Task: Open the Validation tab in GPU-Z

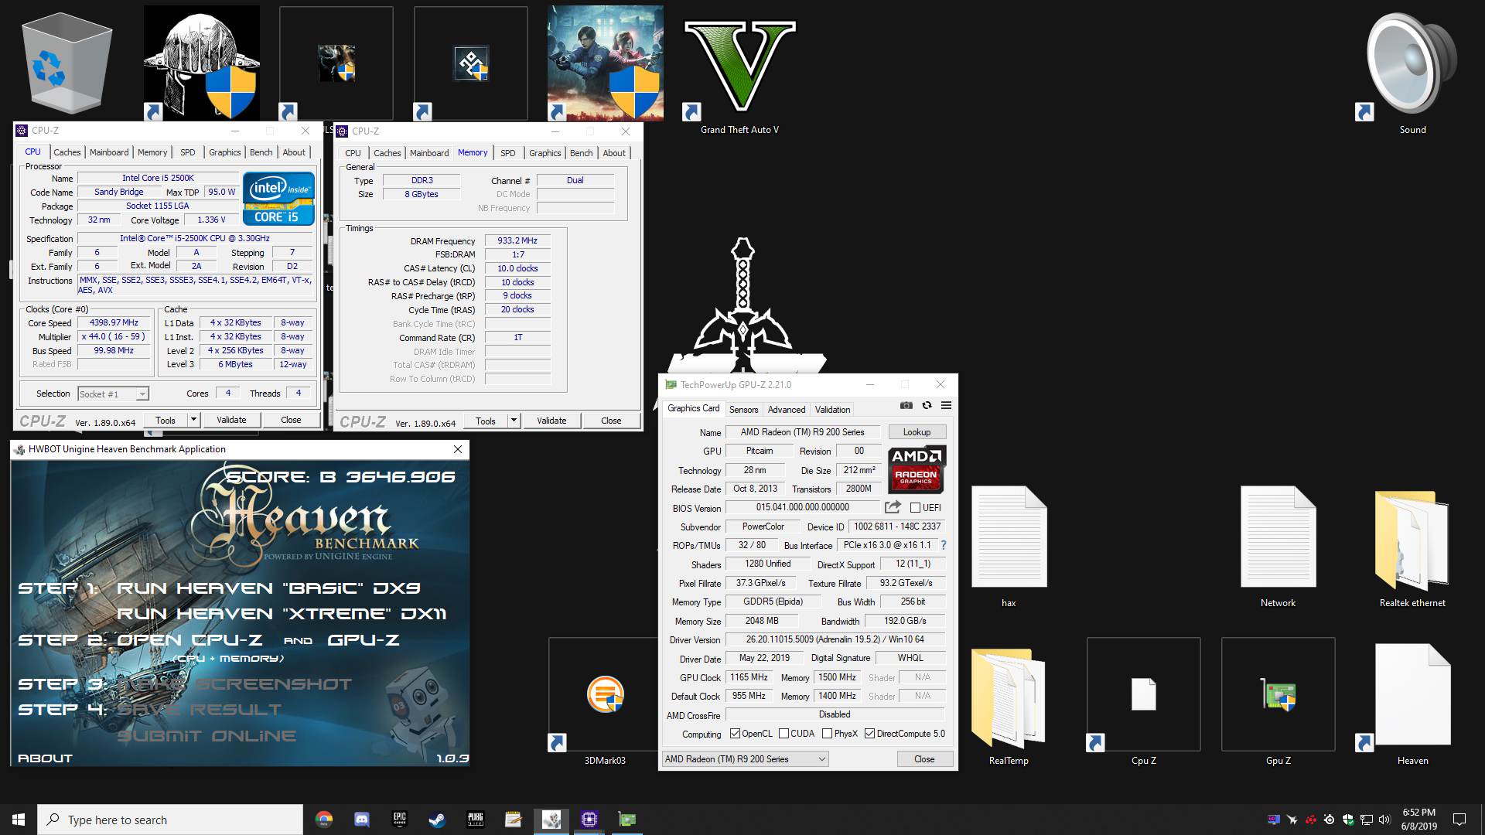Action: pyautogui.click(x=832, y=410)
